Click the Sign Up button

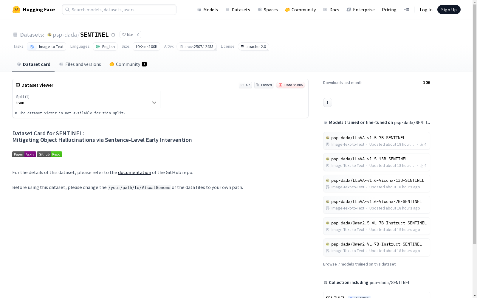[449, 10]
